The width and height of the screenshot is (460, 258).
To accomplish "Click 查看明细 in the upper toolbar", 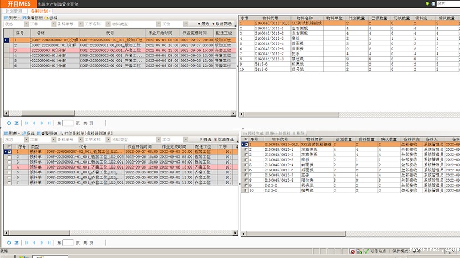I will (x=34, y=18).
